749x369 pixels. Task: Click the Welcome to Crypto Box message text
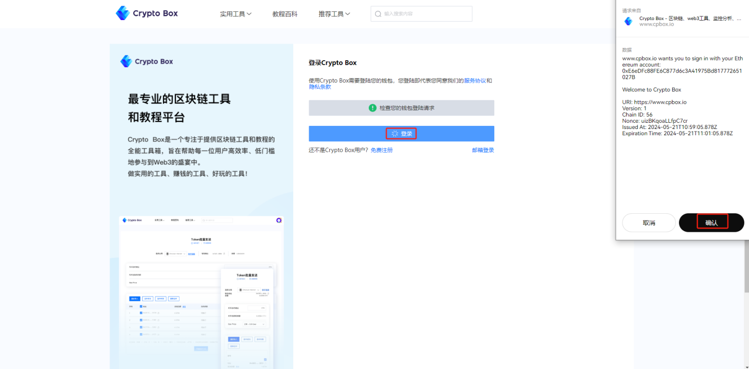(652, 89)
